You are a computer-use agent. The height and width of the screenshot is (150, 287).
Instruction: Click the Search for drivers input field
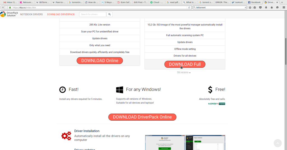pos(92,14)
